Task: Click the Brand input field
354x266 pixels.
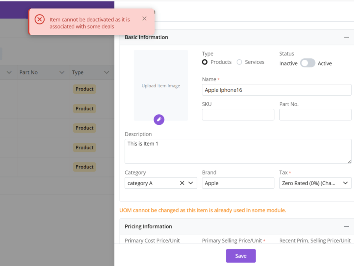Action: tap(238, 183)
